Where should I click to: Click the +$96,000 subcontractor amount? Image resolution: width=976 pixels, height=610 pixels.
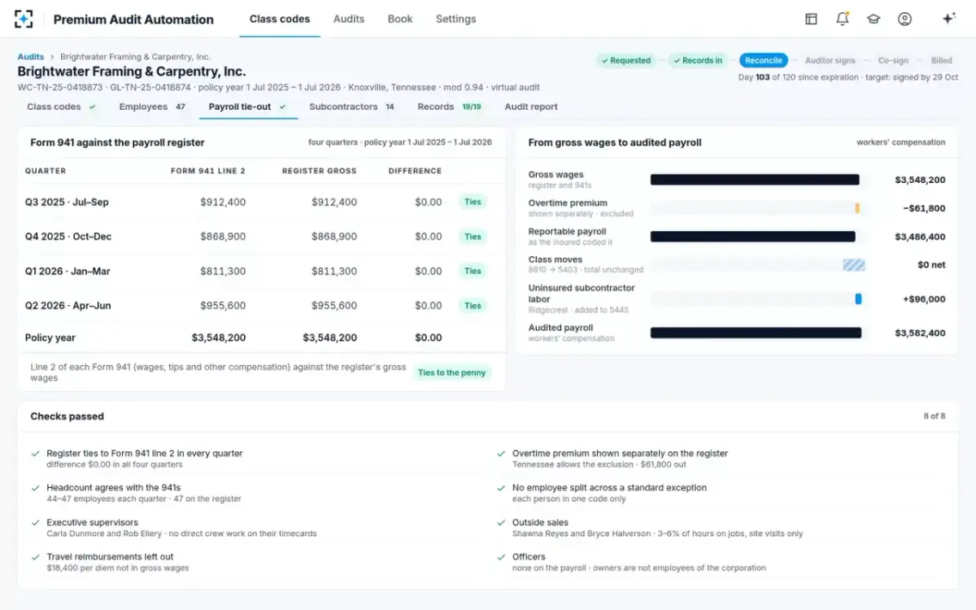[924, 299]
